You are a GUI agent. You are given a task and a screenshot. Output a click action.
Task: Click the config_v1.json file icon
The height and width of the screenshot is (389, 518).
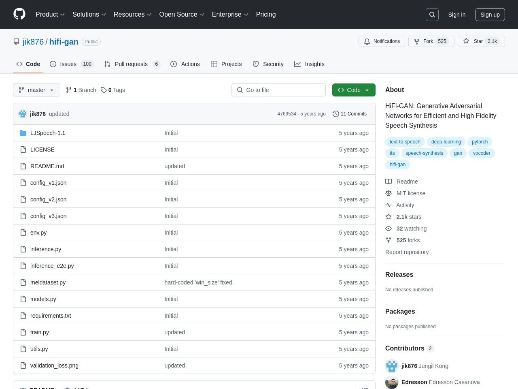click(23, 183)
